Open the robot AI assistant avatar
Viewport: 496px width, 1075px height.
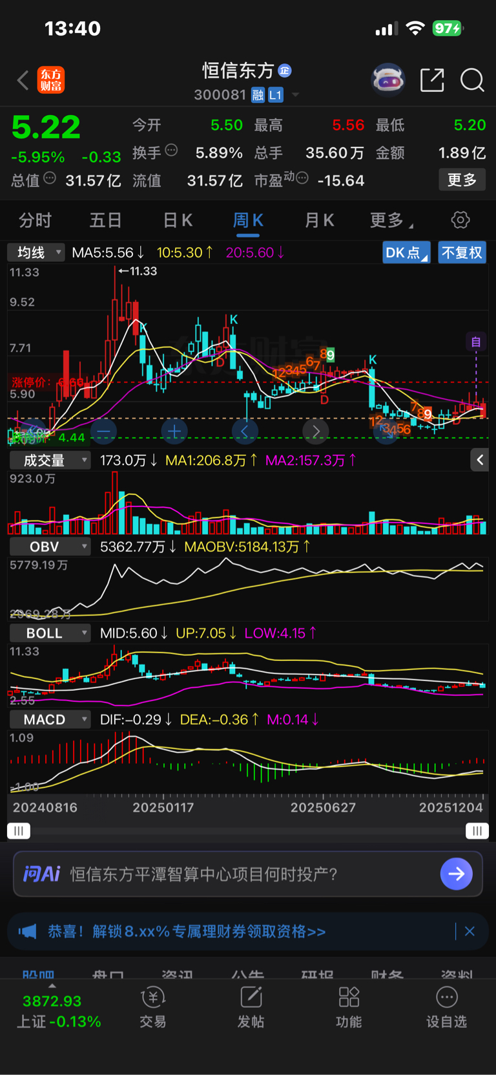pos(388,80)
